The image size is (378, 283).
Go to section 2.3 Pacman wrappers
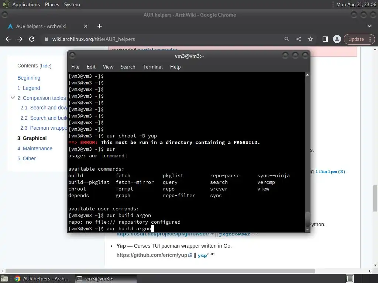coord(44,128)
